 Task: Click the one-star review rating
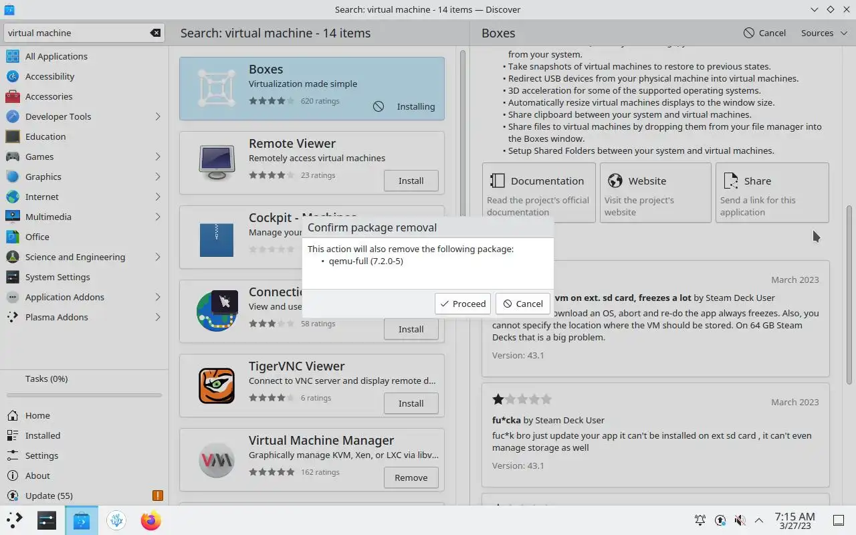coord(522,399)
